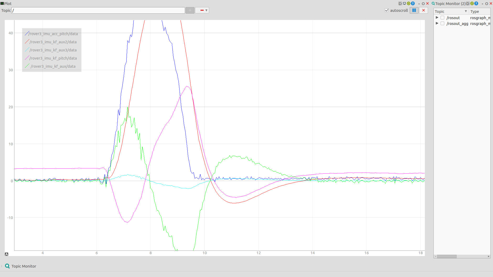Click the Plot panel's D dock icon
Viewport: 493px width, 277px height.
pyautogui.click(x=400, y=3)
